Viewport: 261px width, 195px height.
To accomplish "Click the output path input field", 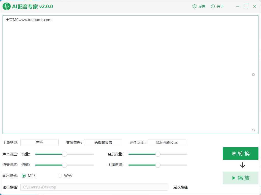I will coord(94,187).
